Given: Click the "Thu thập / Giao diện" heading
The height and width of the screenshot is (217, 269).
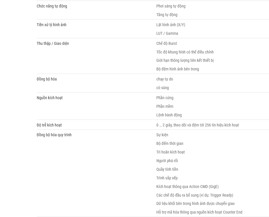Looking at the screenshot, I should (53, 43).
